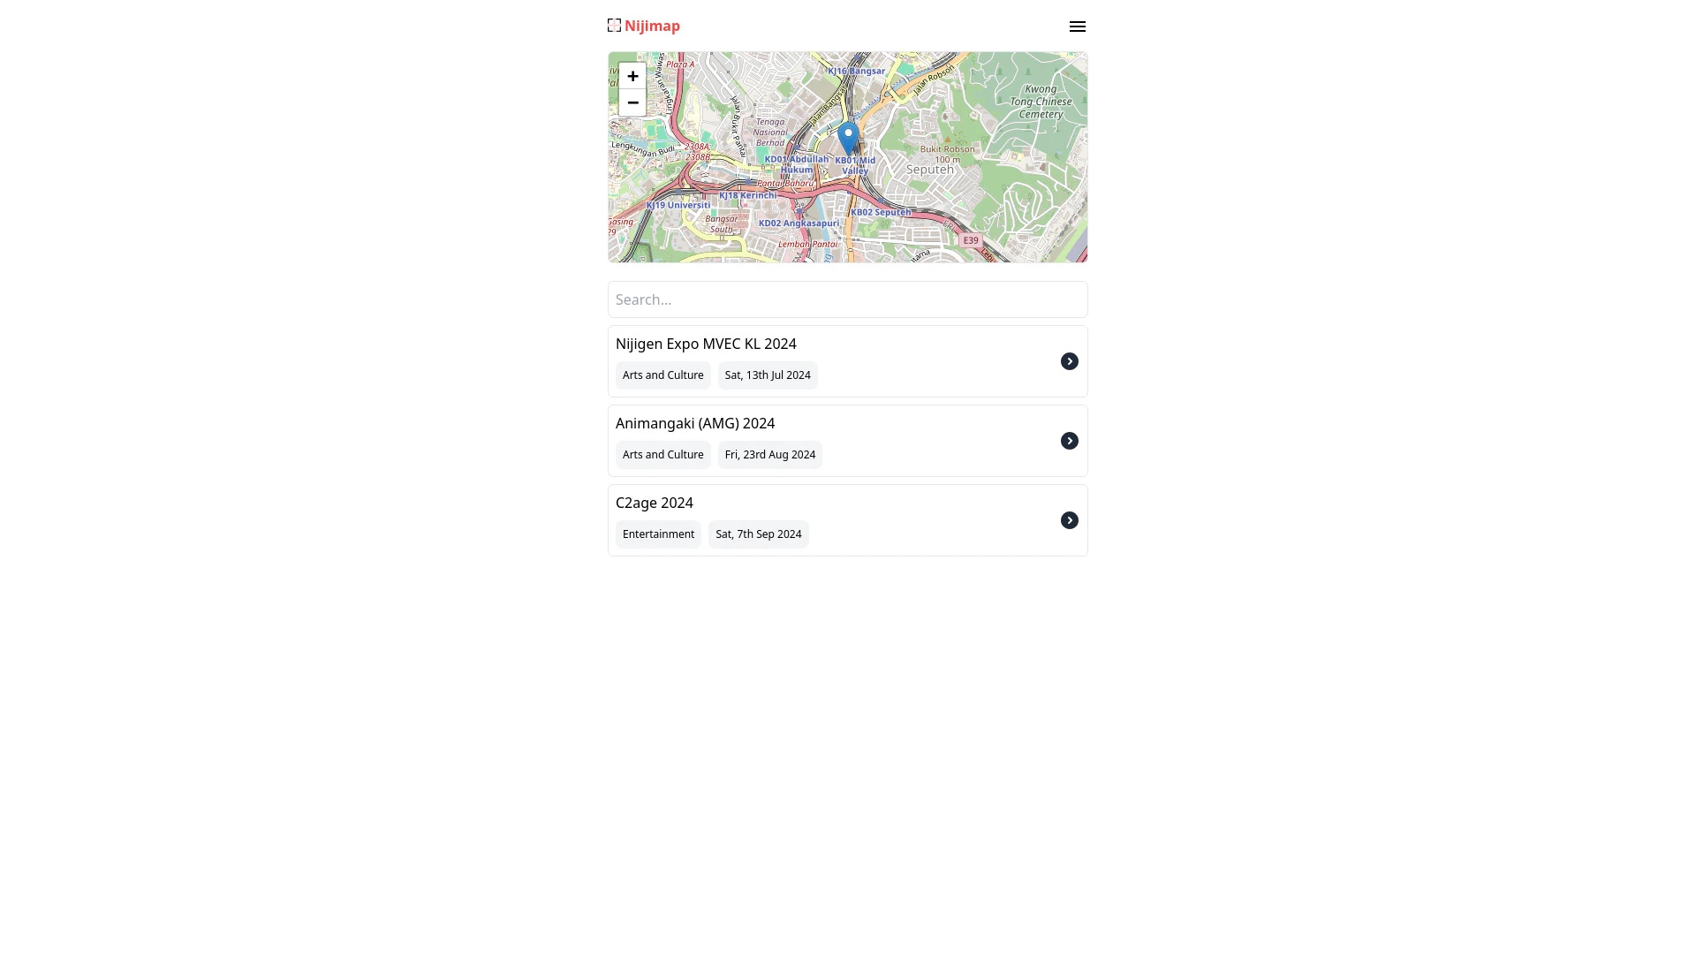The image size is (1696, 954).
Task: Click the Entertainment tag on C2age 2024
Action: pyautogui.click(x=658, y=534)
